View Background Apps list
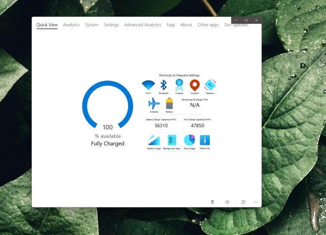 click(x=172, y=140)
